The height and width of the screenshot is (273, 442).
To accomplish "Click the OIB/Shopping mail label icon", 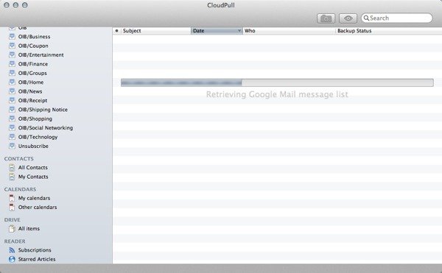I will (x=12, y=118).
